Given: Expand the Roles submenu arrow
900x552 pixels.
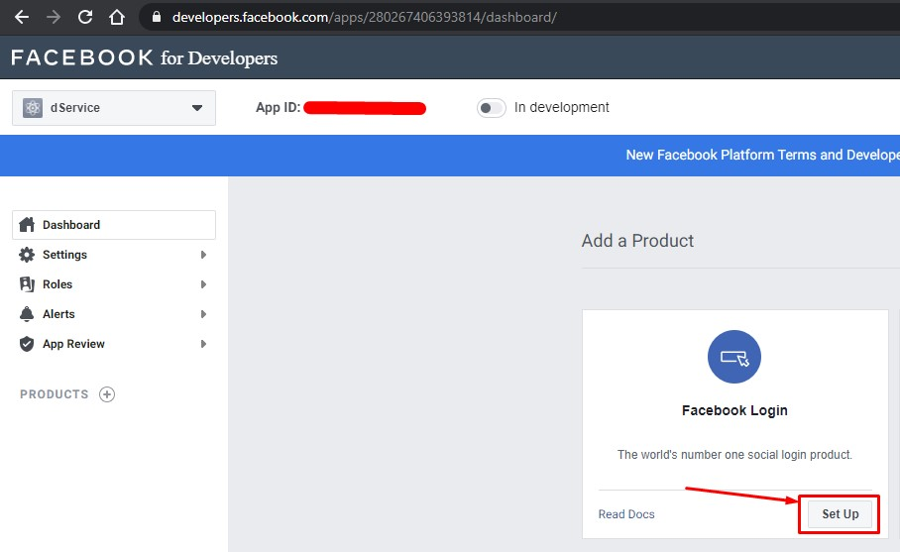Looking at the screenshot, I should point(203,284).
